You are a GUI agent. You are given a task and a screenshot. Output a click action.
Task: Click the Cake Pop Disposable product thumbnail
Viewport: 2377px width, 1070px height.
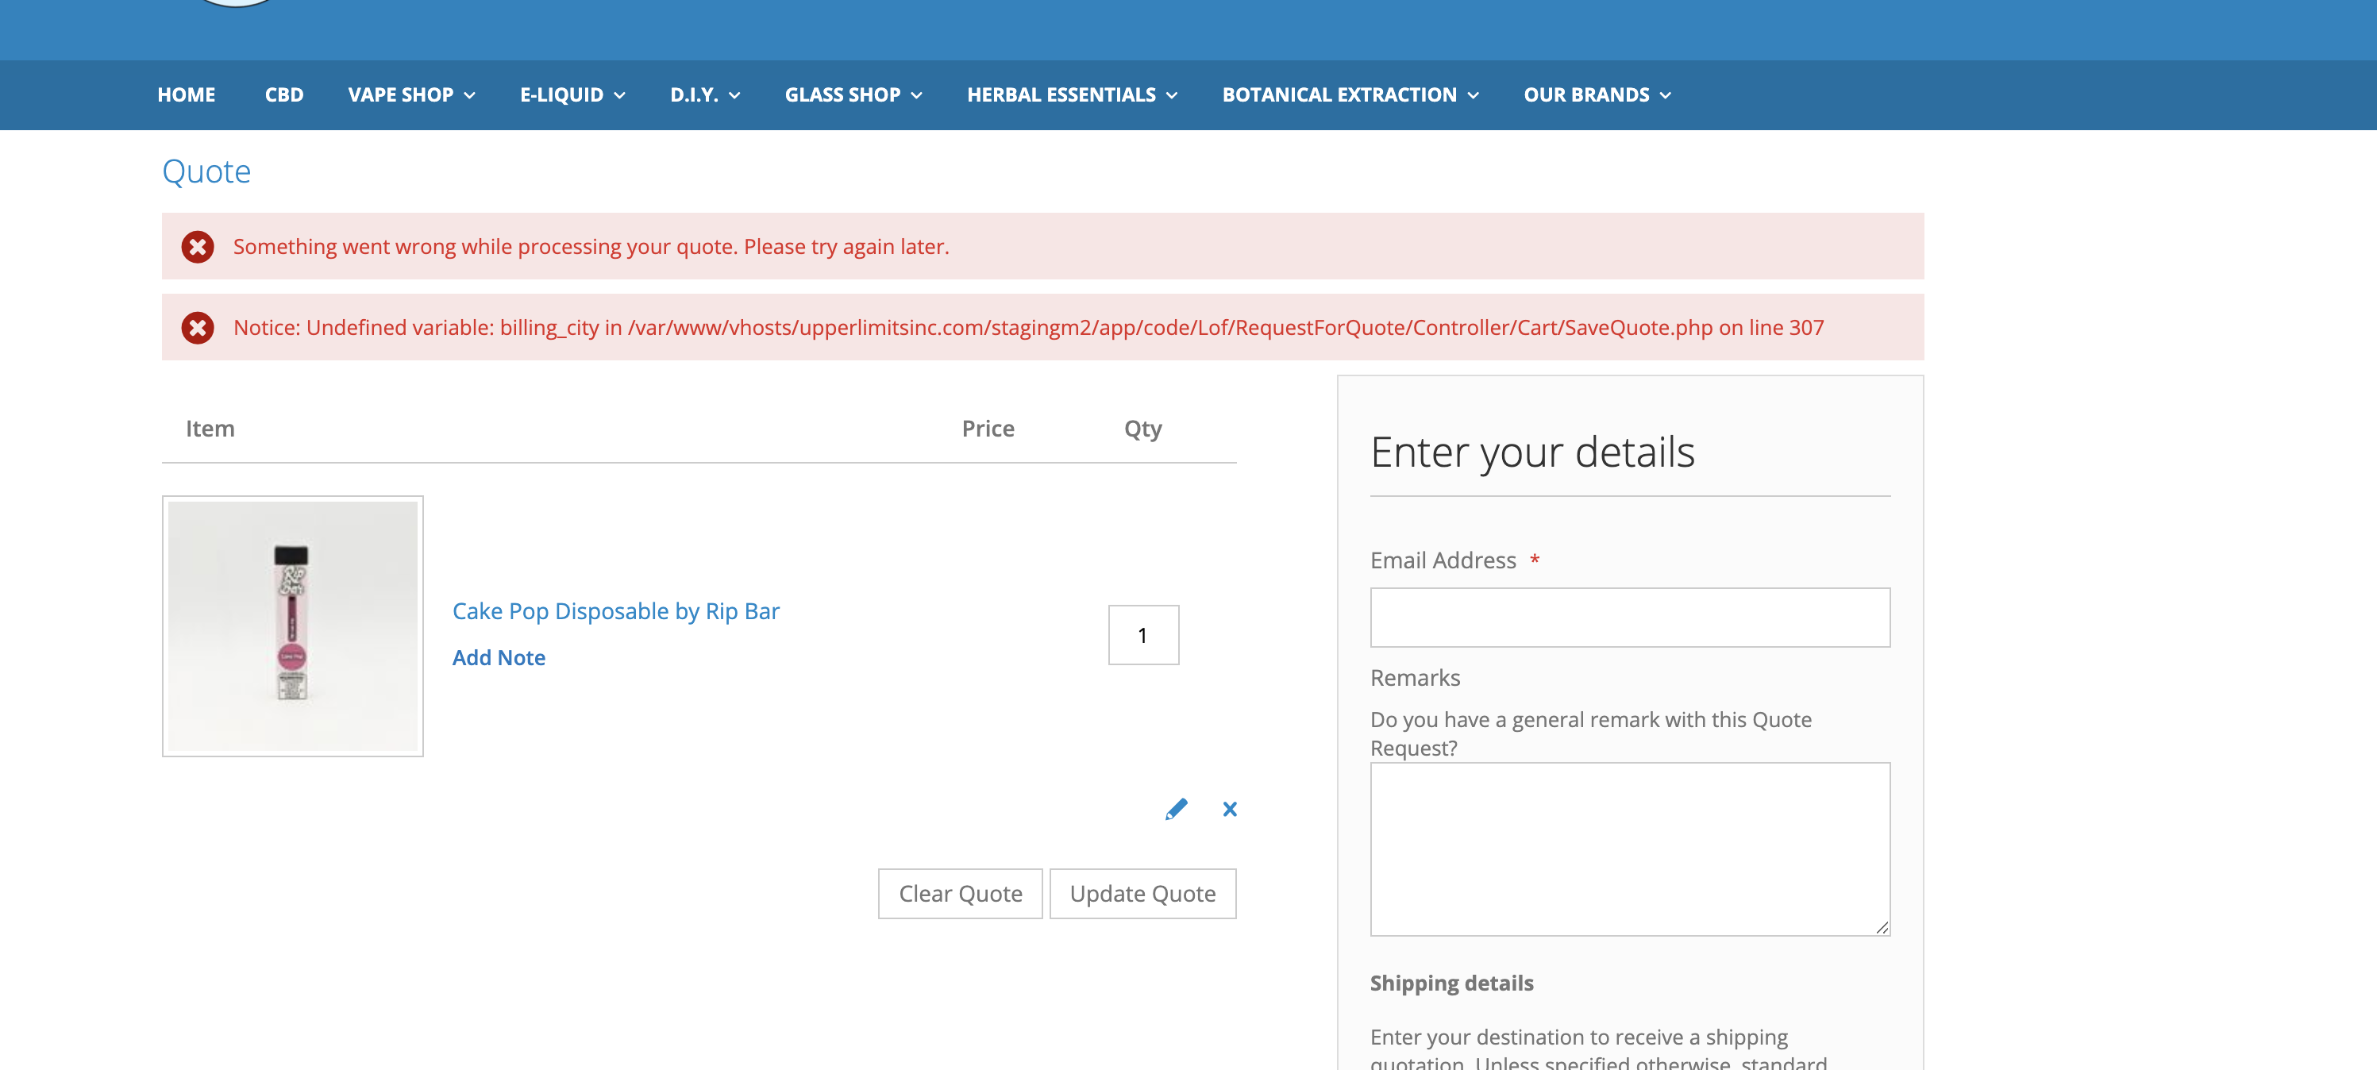tap(293, 627)
